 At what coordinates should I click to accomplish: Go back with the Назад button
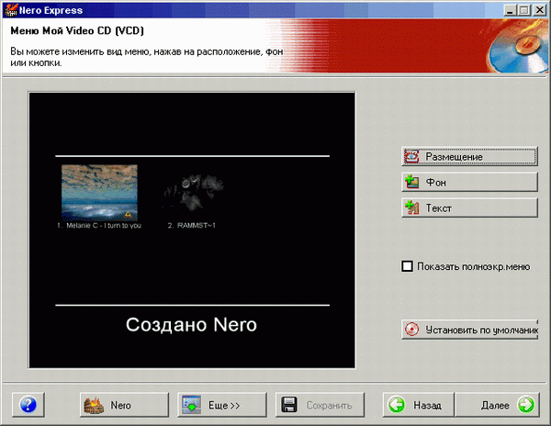pyautogui.click(x=418, y=405)
